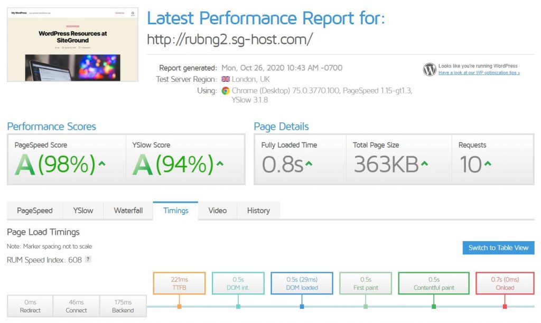Viewport: 541px width, 323px height.
Task: Open the History tab
Action: [x=258, y=211]
